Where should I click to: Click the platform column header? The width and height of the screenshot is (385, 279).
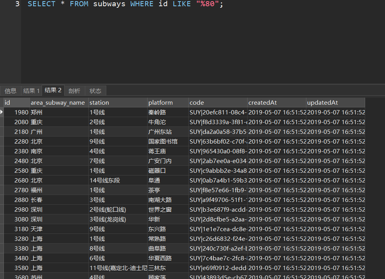[x=168, y=103]
